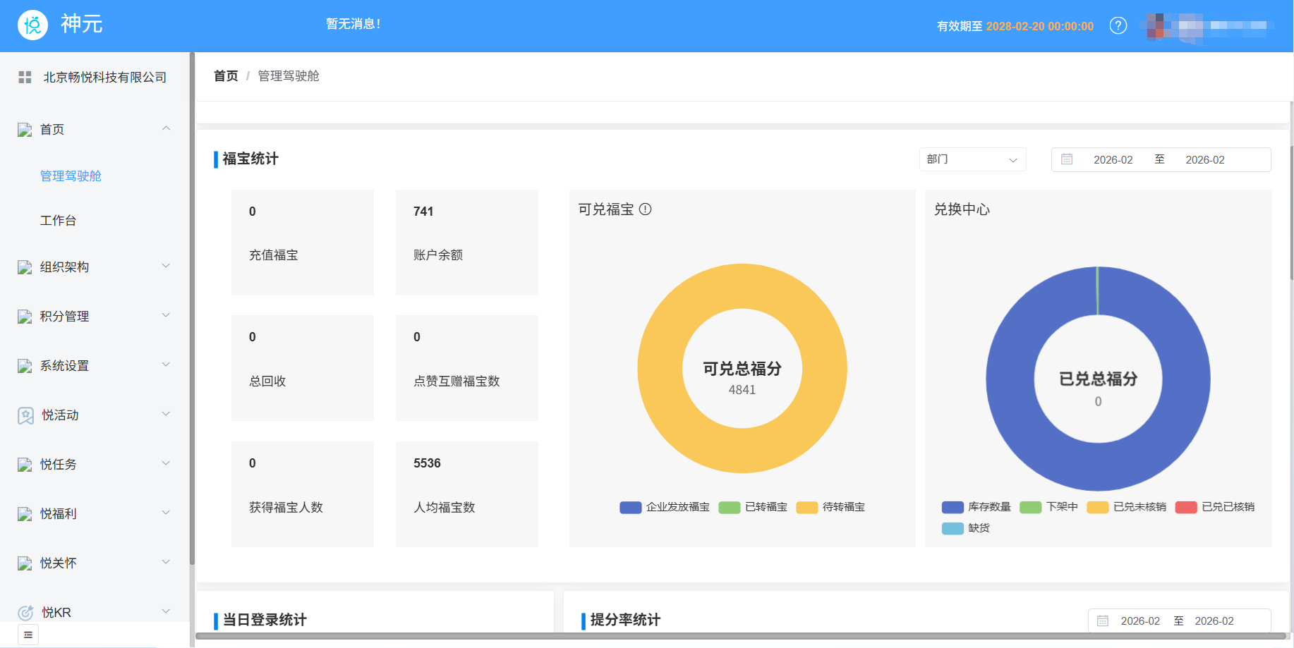The image size is (1294, 648).
Task: Click the grid icon next to company name
Action: click(25, 77)
